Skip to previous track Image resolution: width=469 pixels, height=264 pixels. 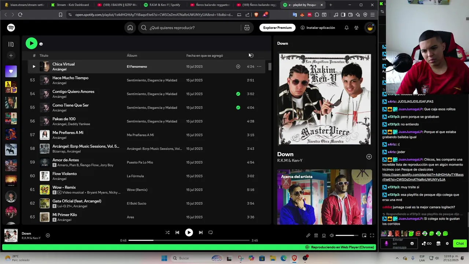(177, 232)
